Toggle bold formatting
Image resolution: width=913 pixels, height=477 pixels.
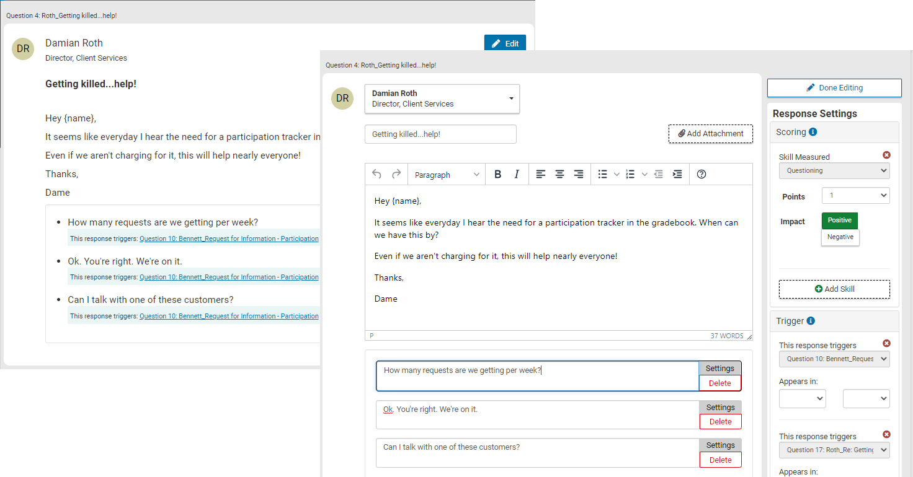(x=497, y=174)
